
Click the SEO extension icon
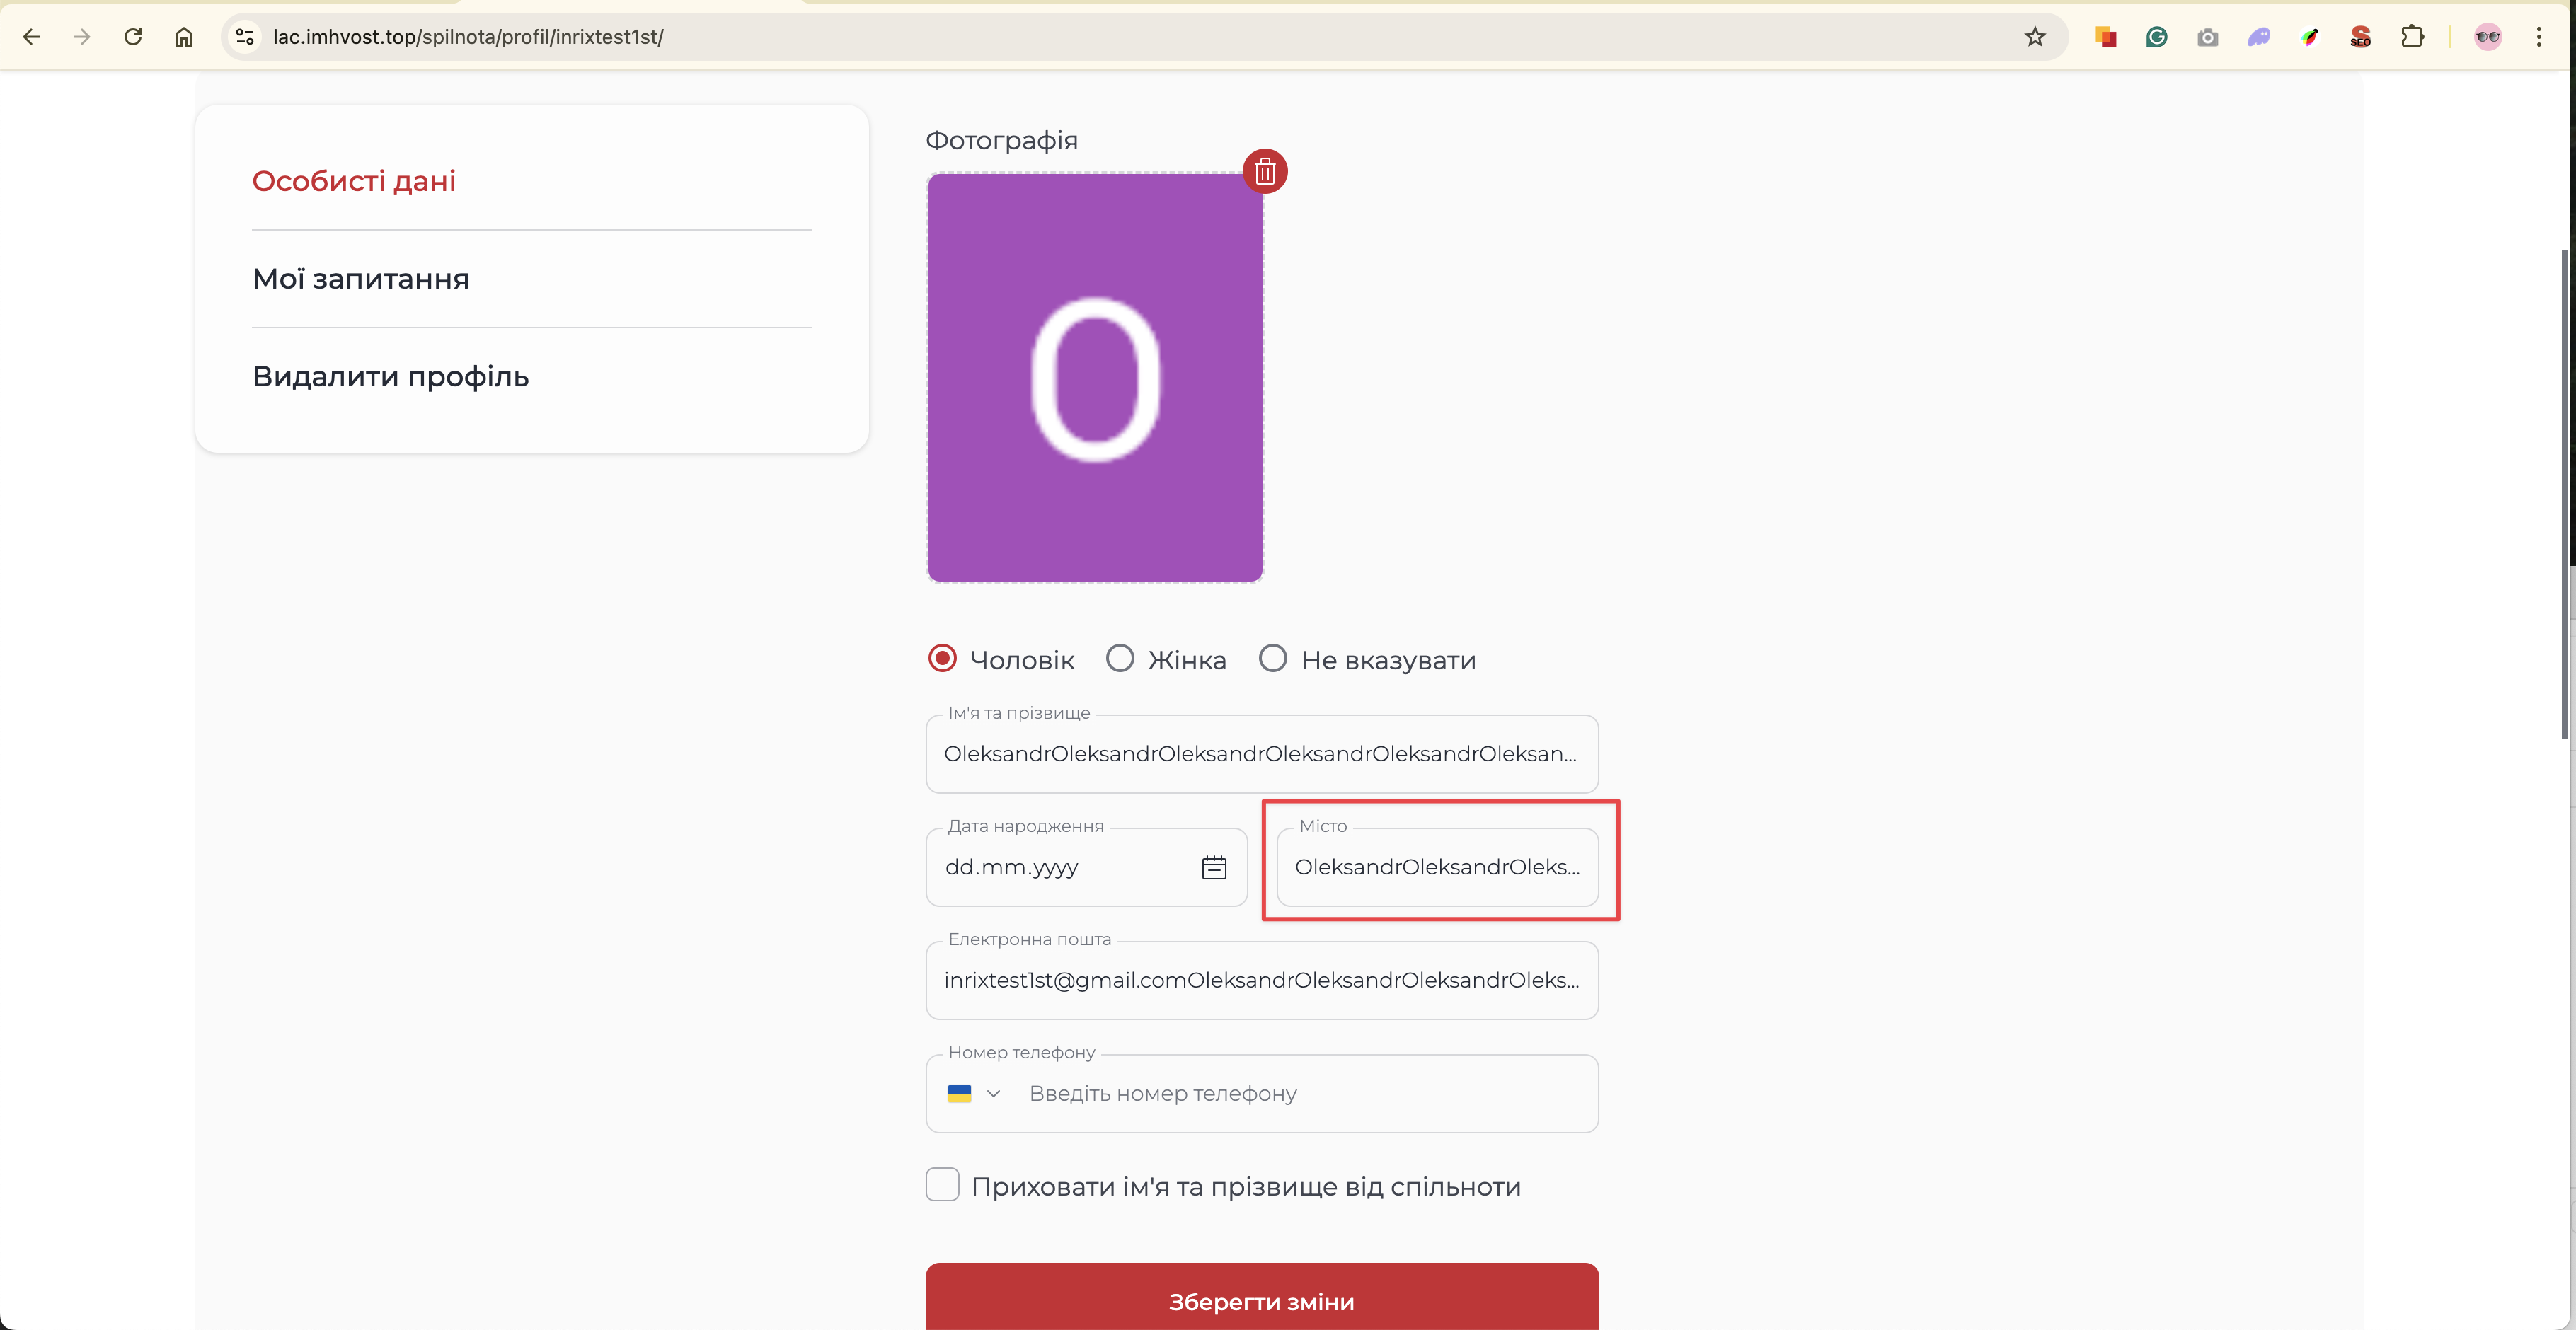tap(2360, 37)
